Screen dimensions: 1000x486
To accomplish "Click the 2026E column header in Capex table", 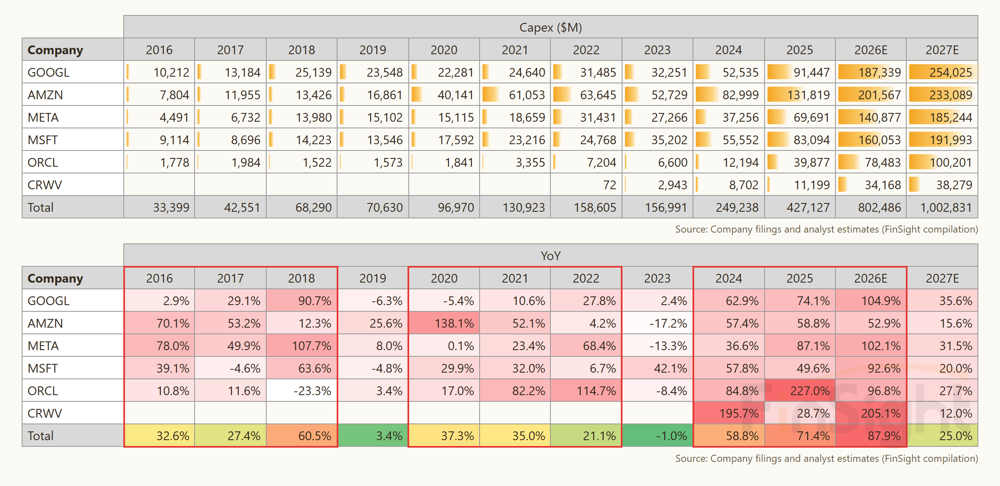I will click(x=871, y=50).
